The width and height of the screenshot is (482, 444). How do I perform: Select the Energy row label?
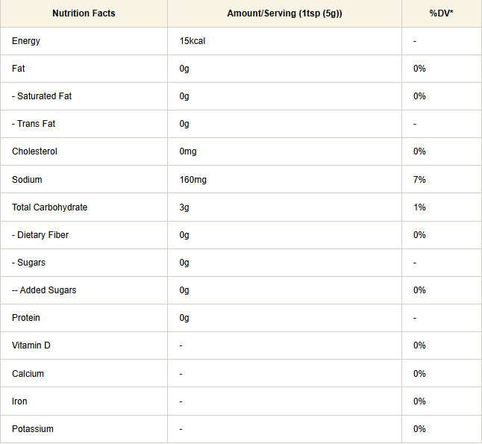coord(26,41)
